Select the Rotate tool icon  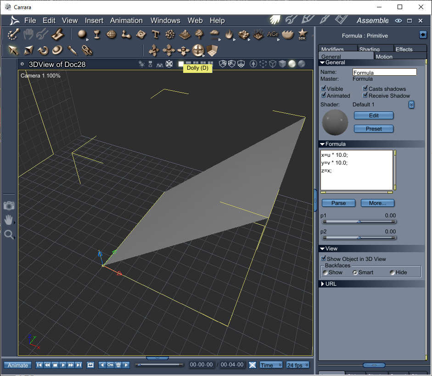[x=43, y=50]
